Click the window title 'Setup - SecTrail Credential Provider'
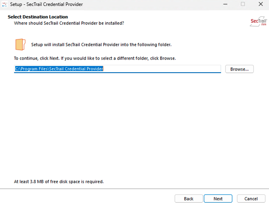 pos(46,4)
